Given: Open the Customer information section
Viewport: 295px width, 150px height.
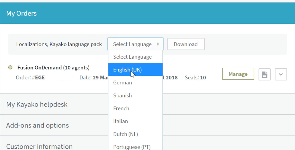Looking at the screenshot, I should tap(39, 146).
